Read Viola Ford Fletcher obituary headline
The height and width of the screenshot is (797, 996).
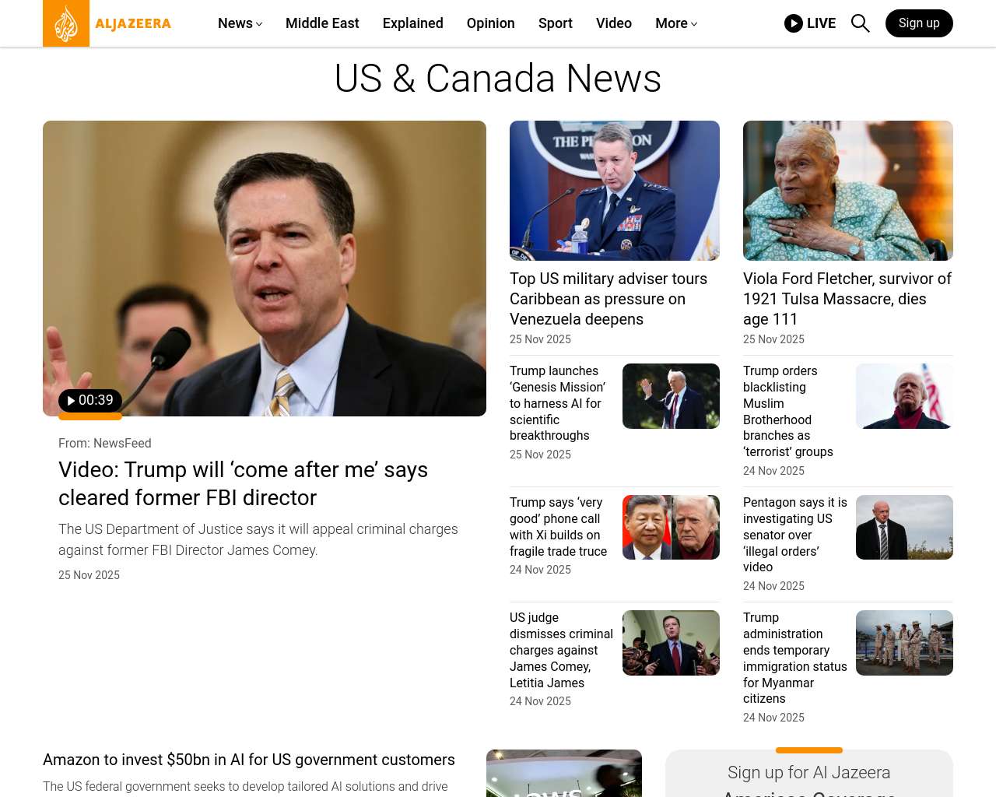point(847,299)
